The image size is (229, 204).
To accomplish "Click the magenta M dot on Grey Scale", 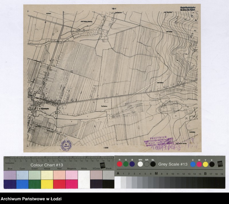I will [199, 164].
